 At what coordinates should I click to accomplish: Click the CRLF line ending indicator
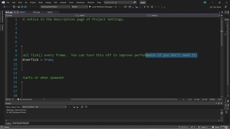click(x=220, y=100)
